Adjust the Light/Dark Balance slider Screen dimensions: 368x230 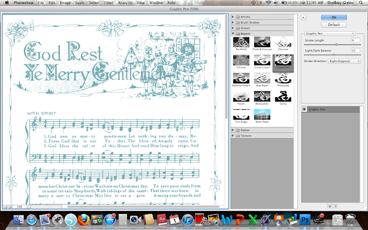334,55
